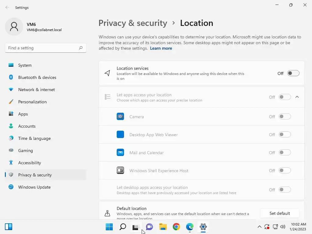Collapse the Let apps access your location section
This screenshot has height=234, width=312.
pyautogui.click(x=297, y=97)
